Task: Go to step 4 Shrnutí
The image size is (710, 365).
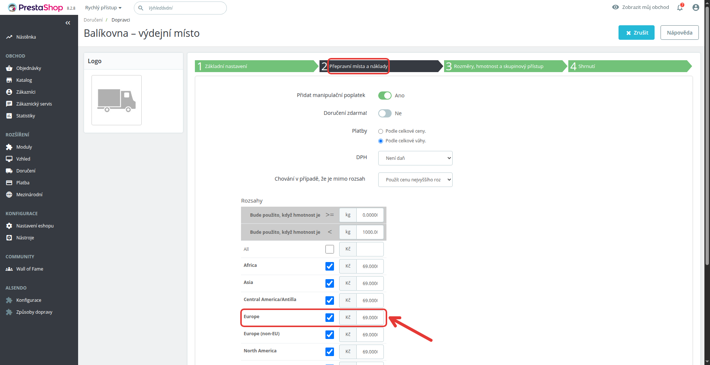Action: pos(630,66)
